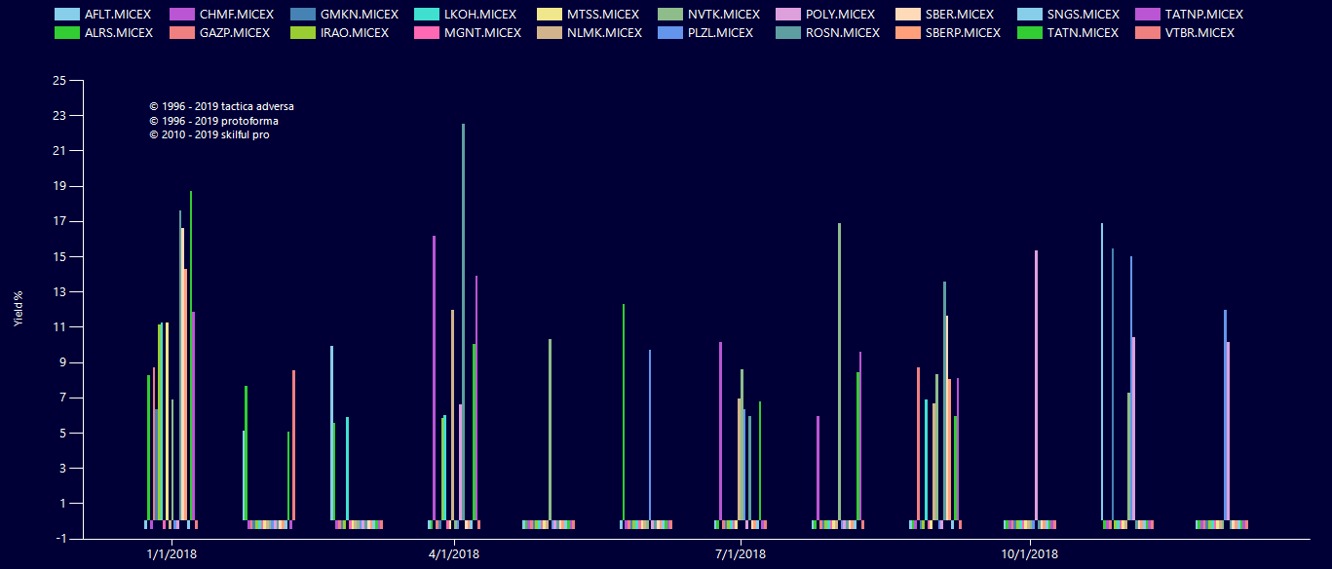
Task: Click the tactica adversa copyright text
Action: pyautogui.click(x=221, y=106)
